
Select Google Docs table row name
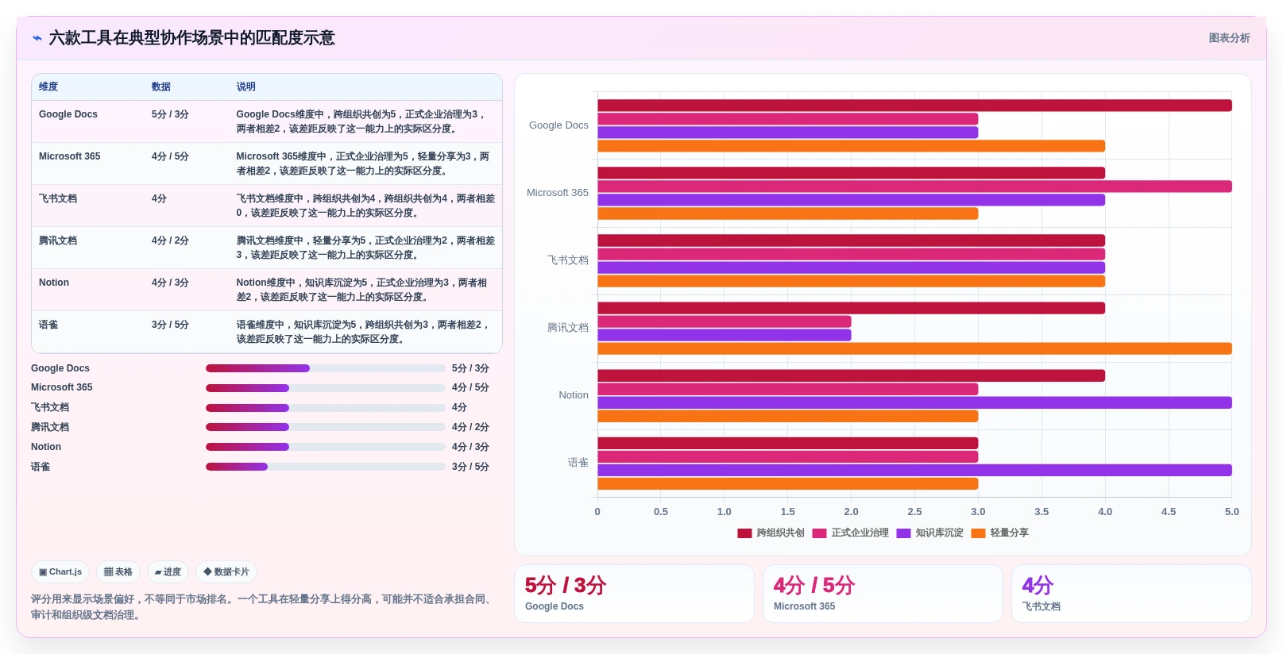point(68,114)
